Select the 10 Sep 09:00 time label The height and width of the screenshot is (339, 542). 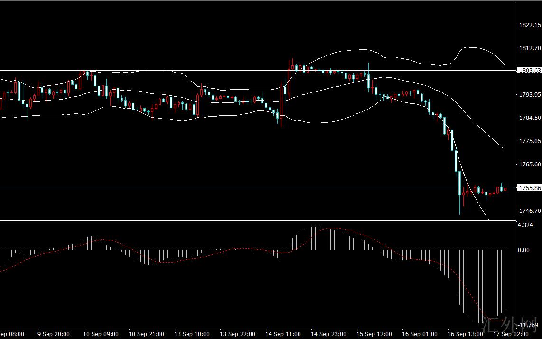101,334
